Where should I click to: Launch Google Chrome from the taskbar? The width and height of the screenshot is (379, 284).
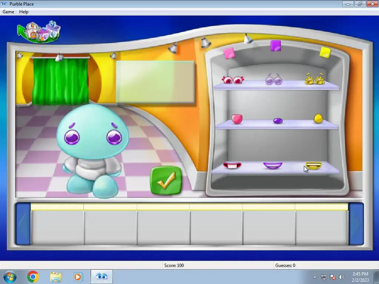click(x=33, y=277)
